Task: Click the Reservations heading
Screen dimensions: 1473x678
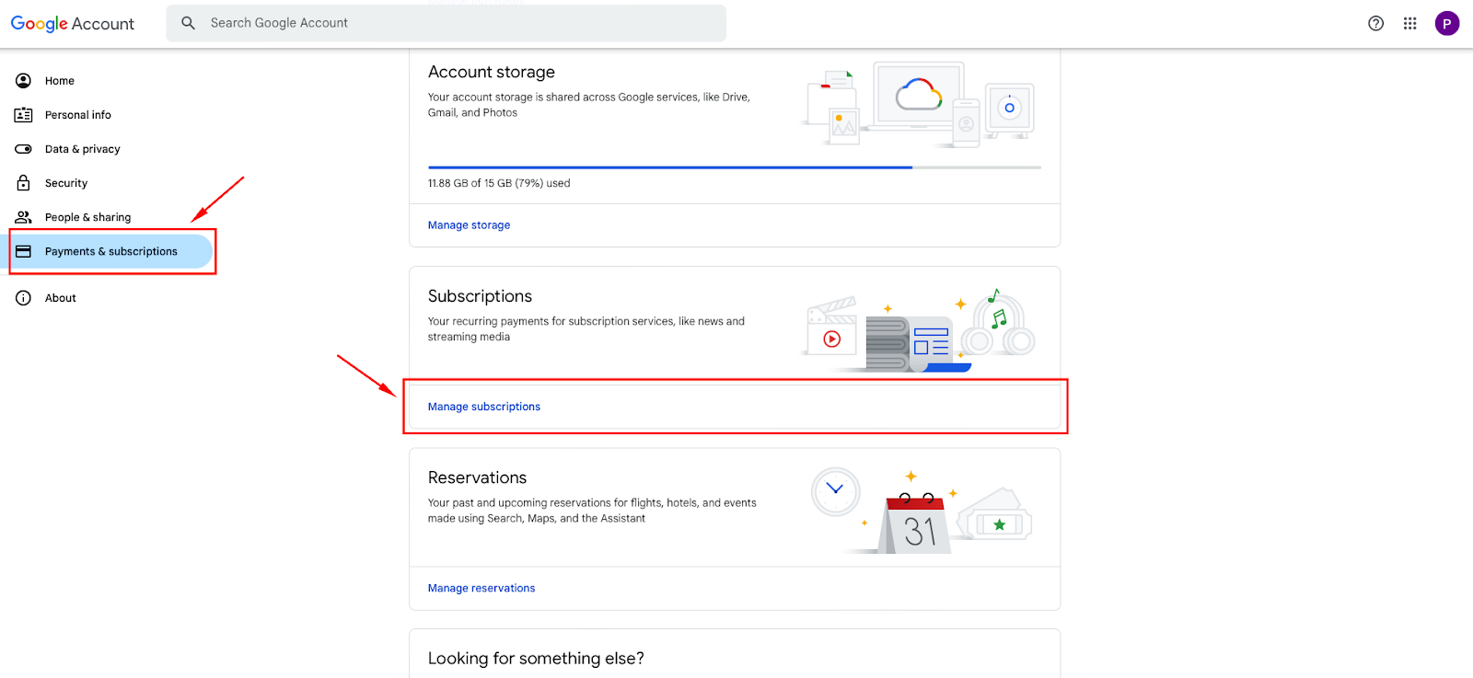Action: pyautogui.click(x=477, y=477)
